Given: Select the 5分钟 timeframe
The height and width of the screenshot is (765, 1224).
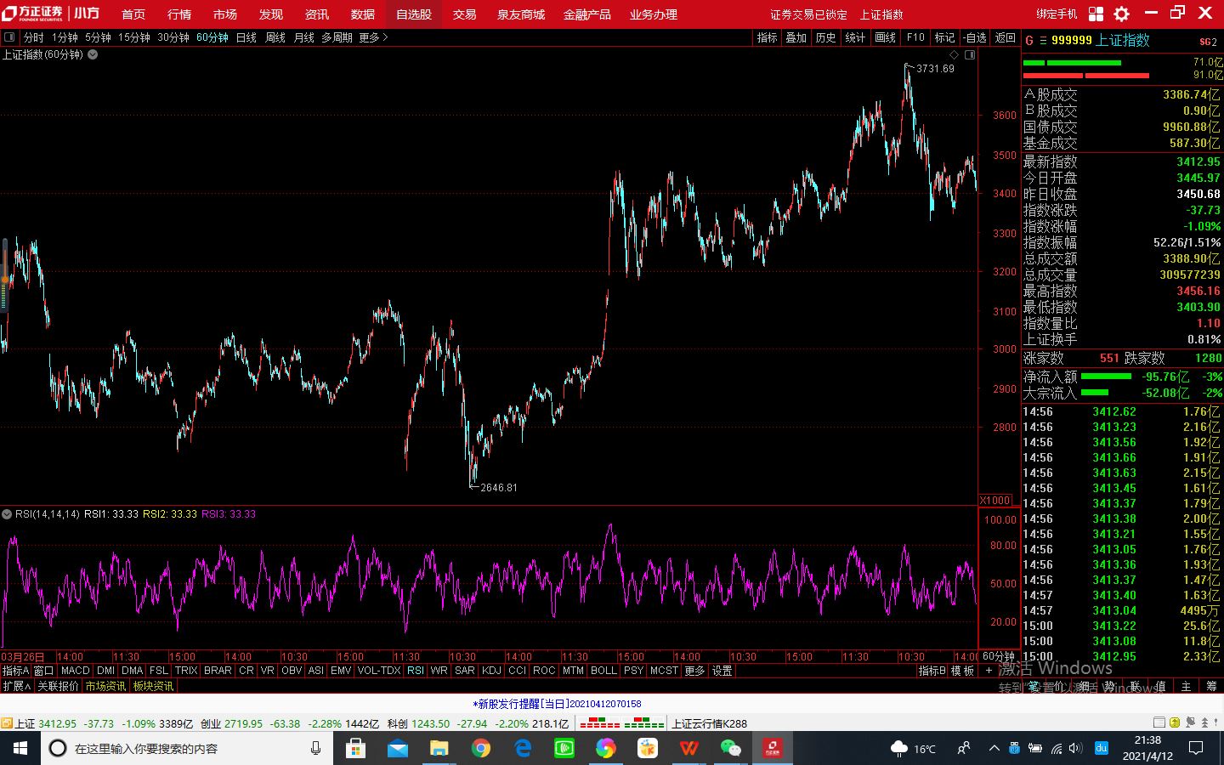Looking at the screenshot, I should (98, 37).
